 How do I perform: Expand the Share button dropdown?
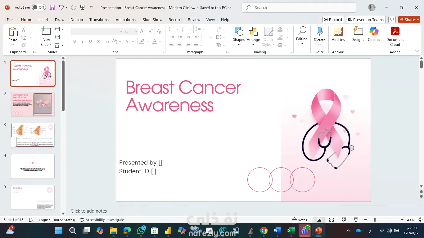click(x=418, y=20)
